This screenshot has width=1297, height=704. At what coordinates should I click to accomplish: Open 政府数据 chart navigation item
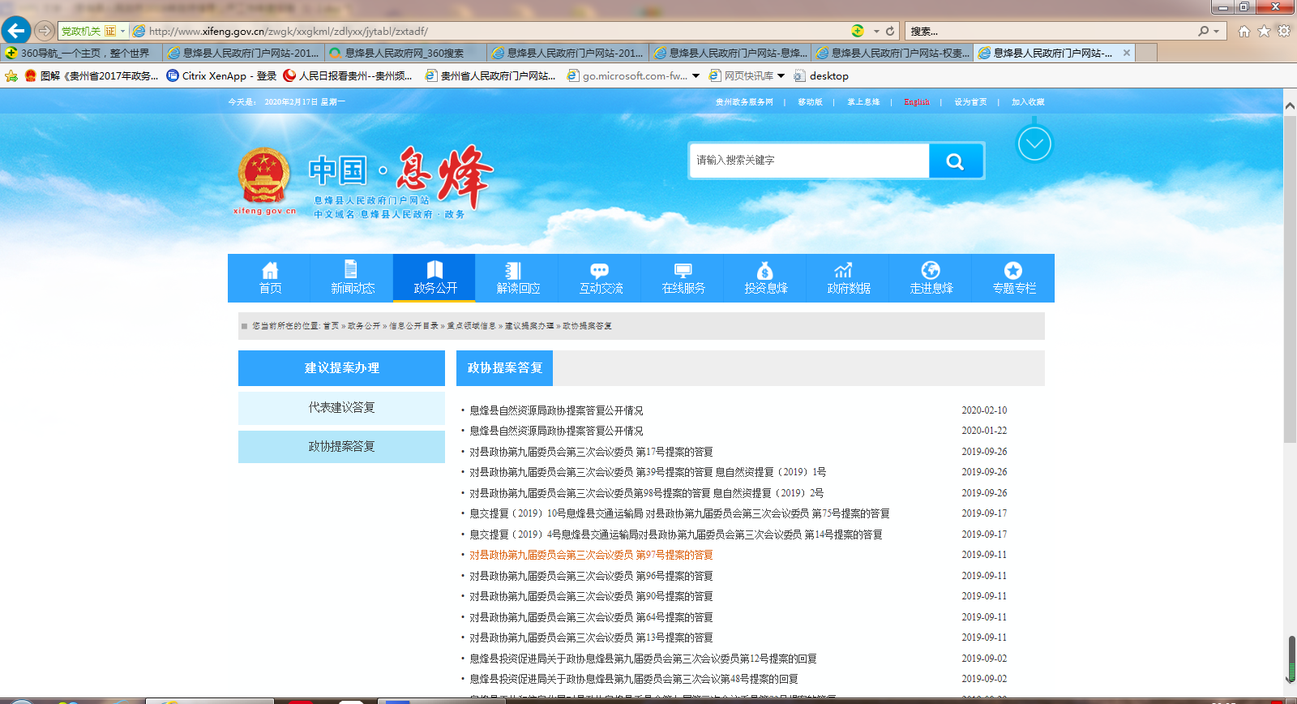pos(848,277)
